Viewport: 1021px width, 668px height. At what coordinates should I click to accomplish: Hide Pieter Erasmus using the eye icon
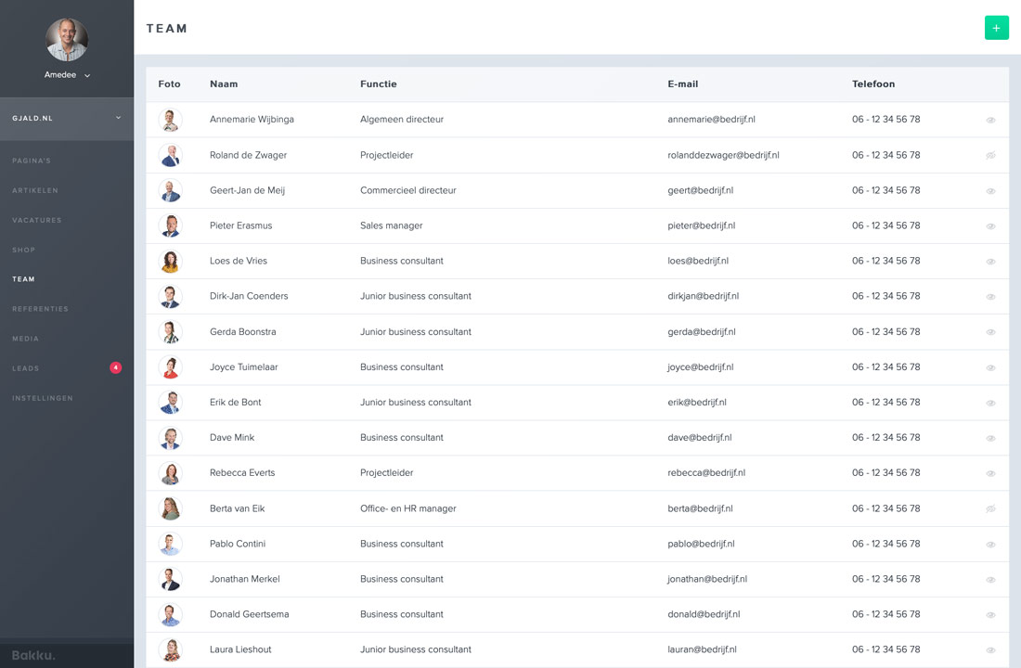click(x=990, y=226)
